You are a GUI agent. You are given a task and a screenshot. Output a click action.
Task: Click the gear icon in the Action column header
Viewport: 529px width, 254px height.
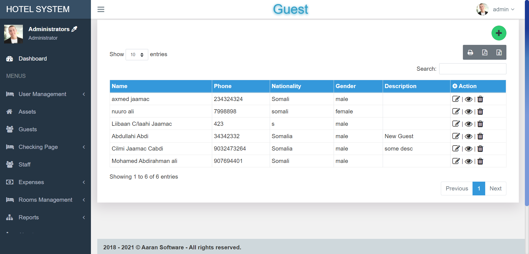coord(455,86)
